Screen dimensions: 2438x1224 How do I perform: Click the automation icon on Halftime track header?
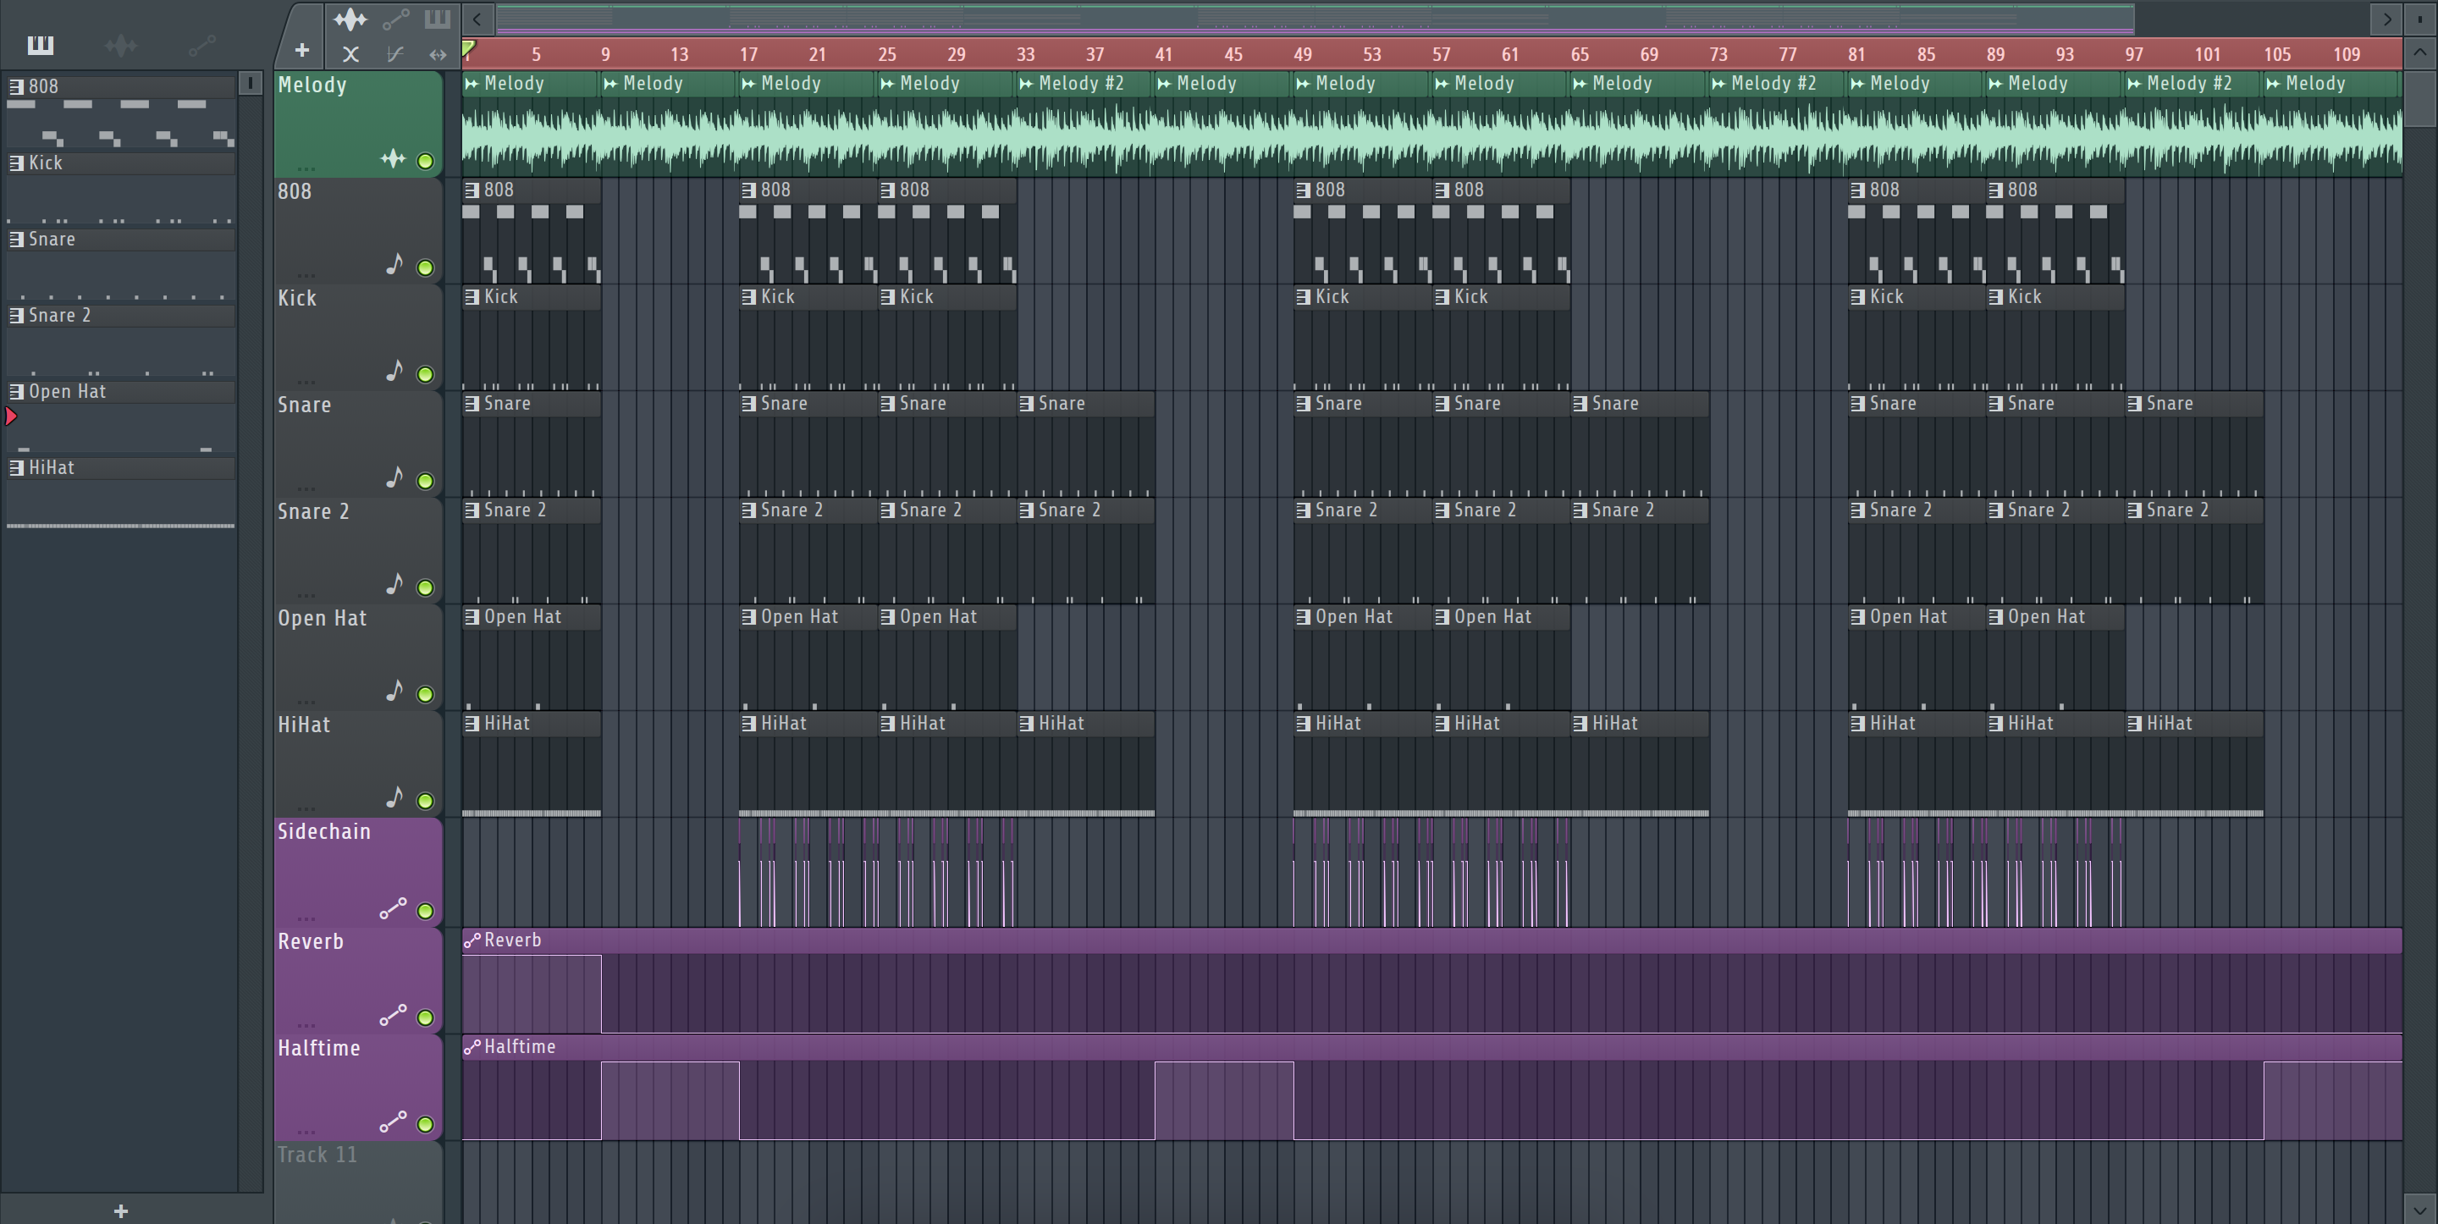tap(393, 1122)
